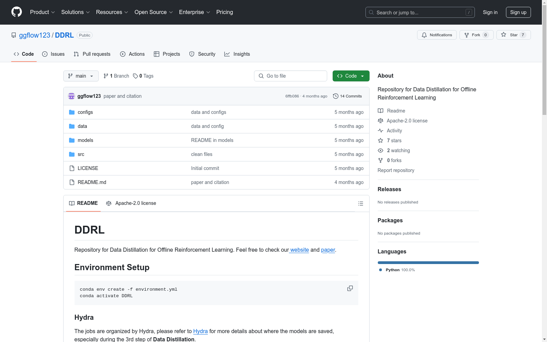Click Report repository link
Screen dimensions: 547x342
tap(396, 170)
